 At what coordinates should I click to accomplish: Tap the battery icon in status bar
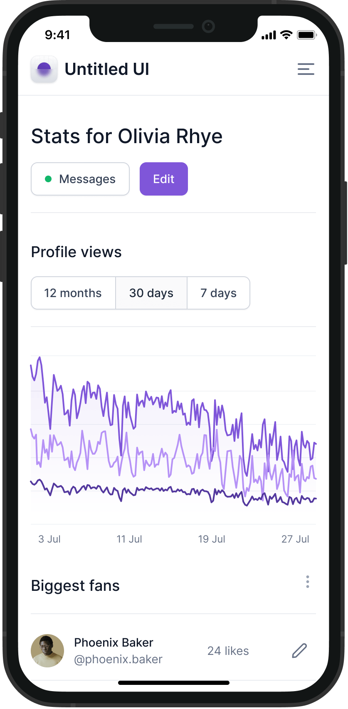click(306, 35)
